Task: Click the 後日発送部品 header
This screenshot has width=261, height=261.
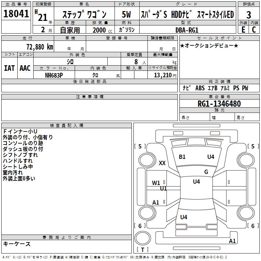Action: click(x=89, y=81)
